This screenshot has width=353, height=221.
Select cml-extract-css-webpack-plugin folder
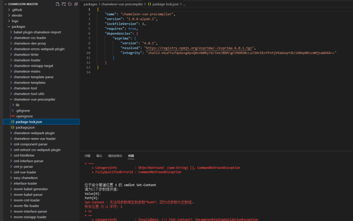37,150
